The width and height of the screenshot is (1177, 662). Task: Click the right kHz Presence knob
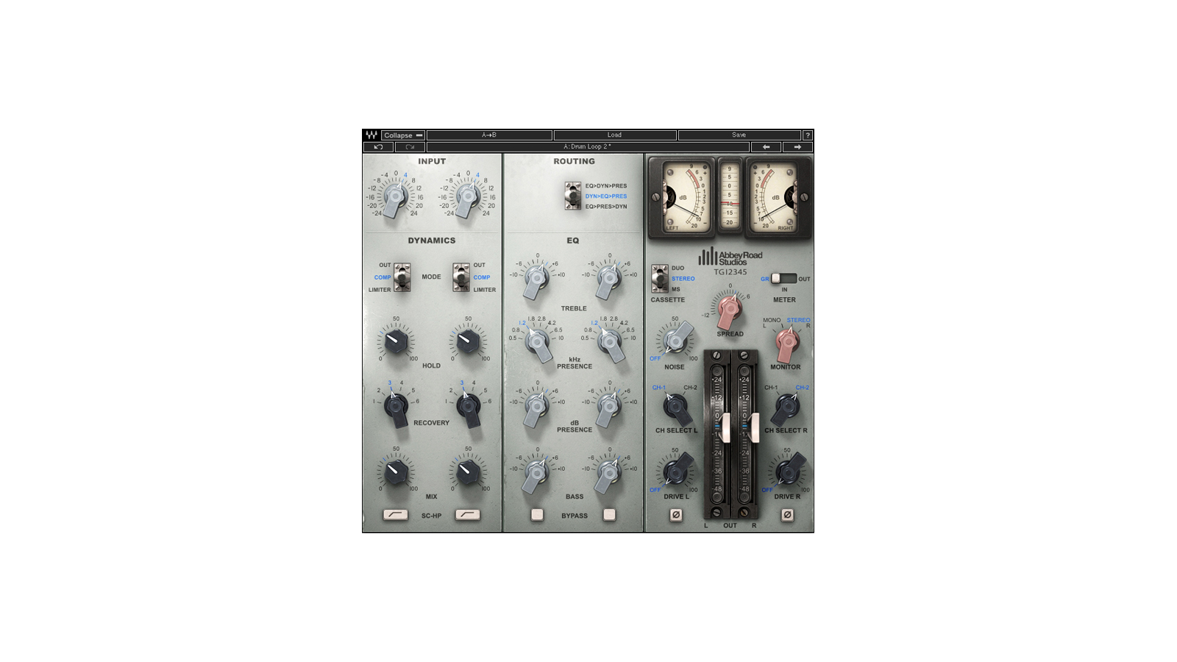pyautogui.click(x=610, y=343)
